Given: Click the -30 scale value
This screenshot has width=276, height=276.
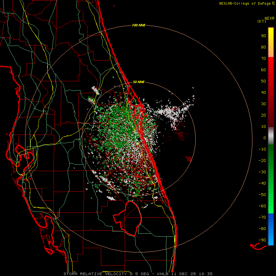Looking at the screenshot, I should (x=262, y=172).
